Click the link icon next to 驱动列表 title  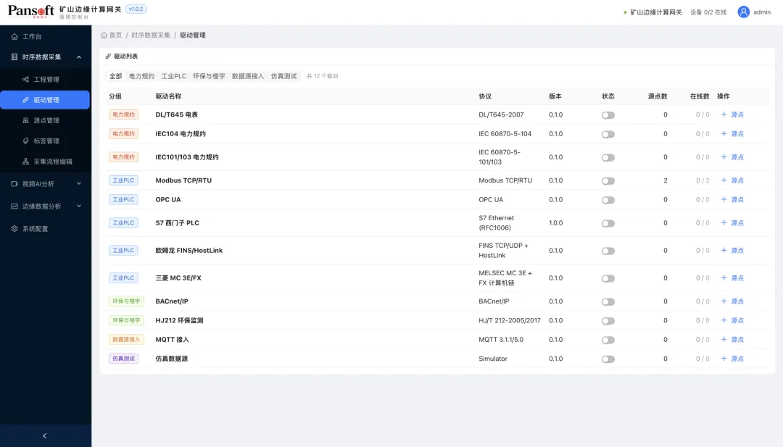coord(108,57)
